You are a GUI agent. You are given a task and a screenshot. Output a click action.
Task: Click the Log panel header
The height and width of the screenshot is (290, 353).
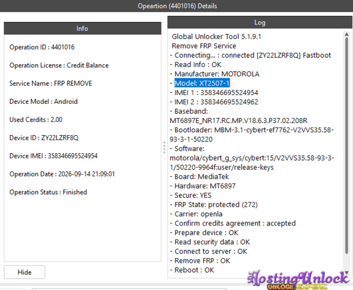260,22
